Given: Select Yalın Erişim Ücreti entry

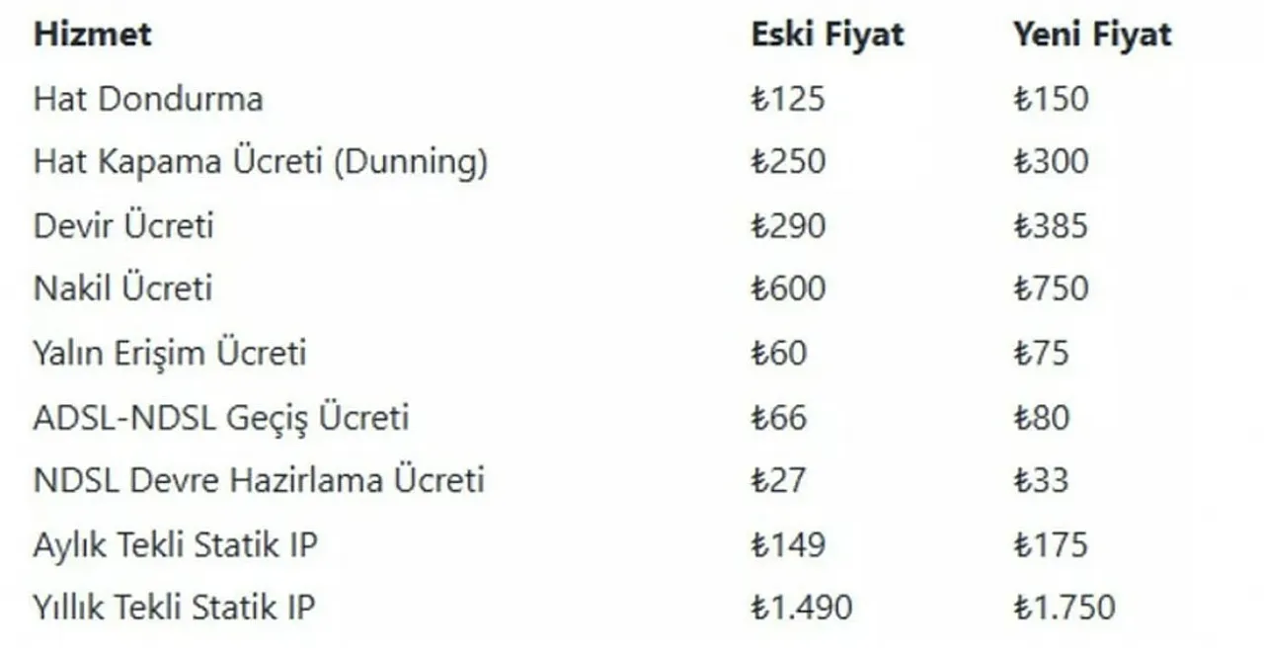Looking at the screenshot, I should [170, 353].
